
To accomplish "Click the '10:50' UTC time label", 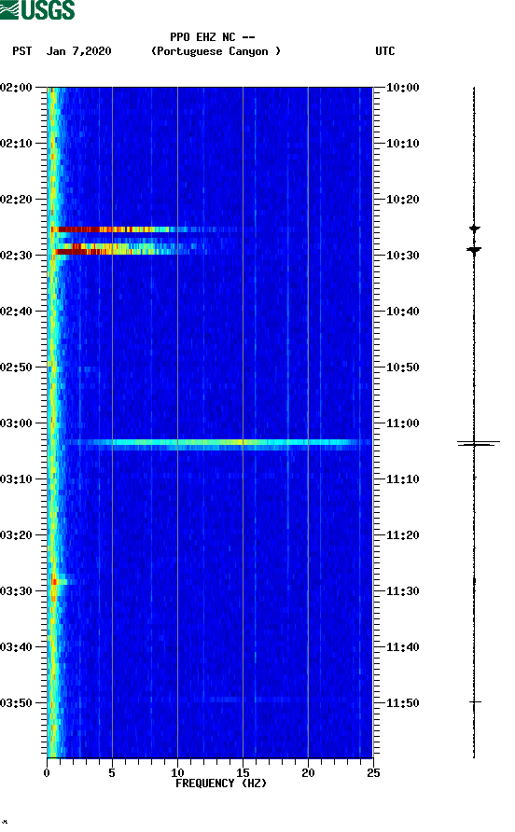I will [x=403, y=367].
